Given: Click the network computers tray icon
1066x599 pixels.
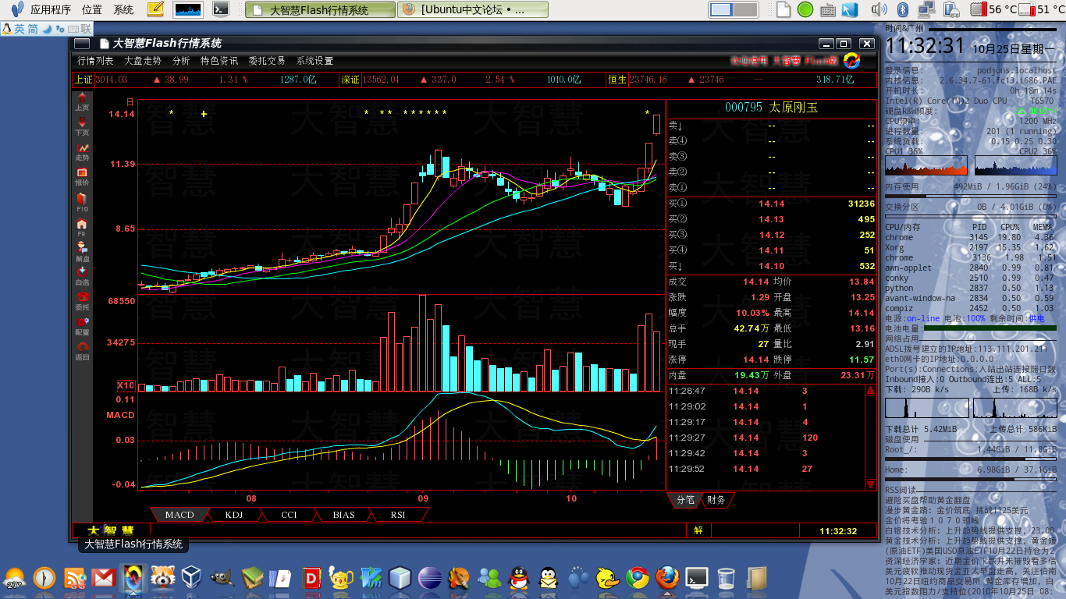Looking at the screenshot, I should click(927, 9).
